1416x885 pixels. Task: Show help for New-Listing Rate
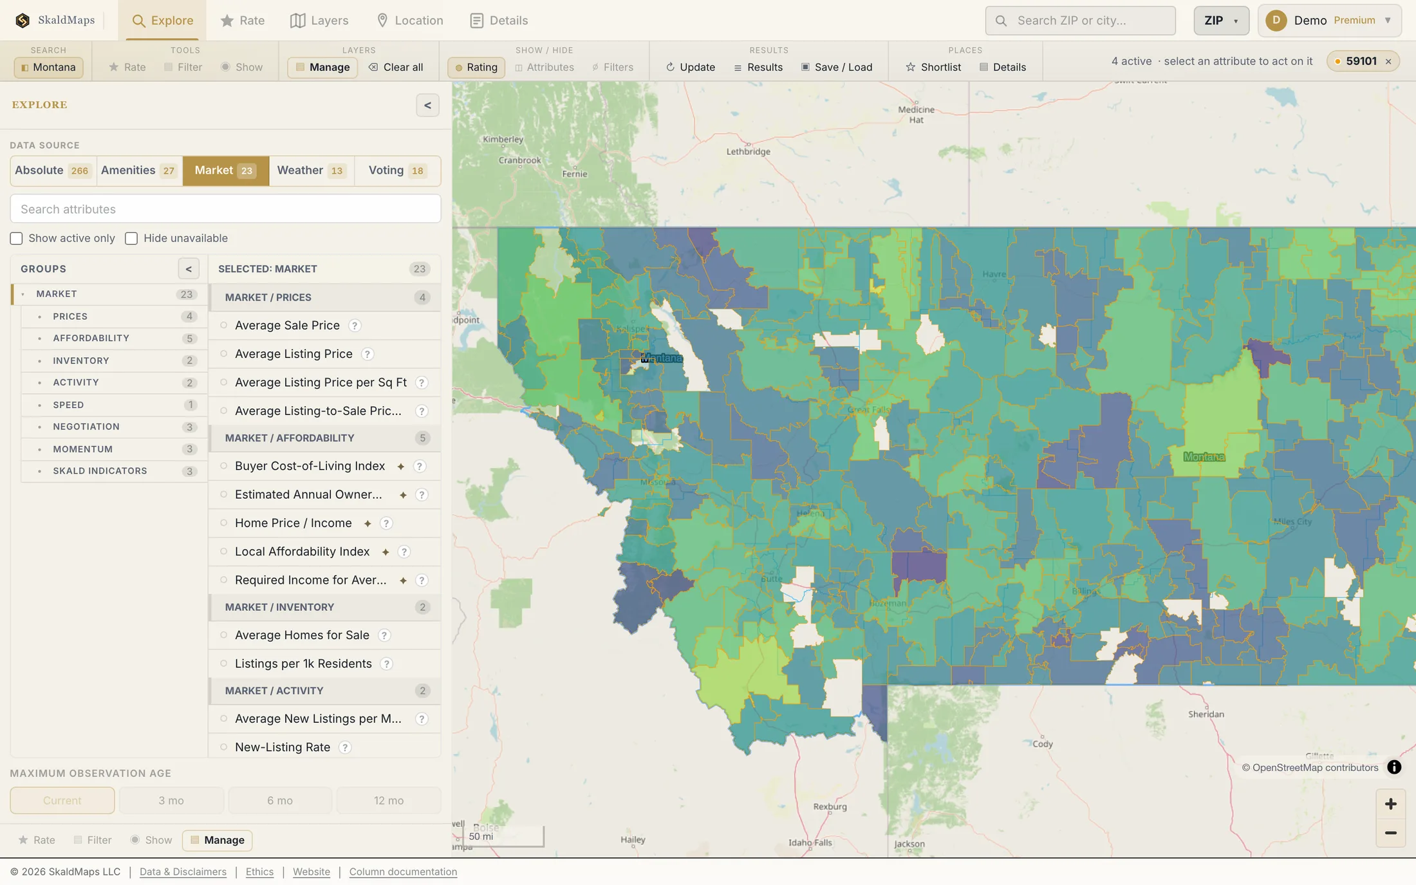click(345, 747)
